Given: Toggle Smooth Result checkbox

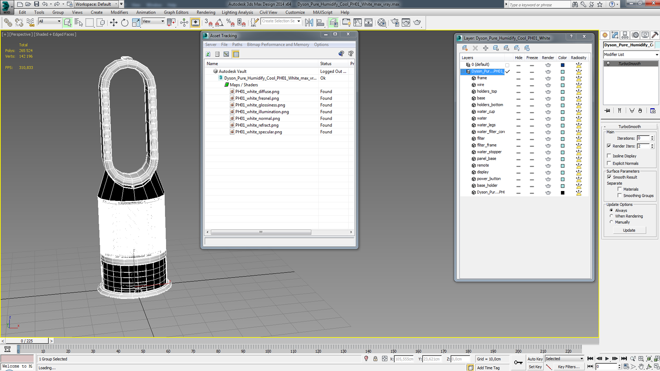Looking at the screenshot, I should point(609,177).
